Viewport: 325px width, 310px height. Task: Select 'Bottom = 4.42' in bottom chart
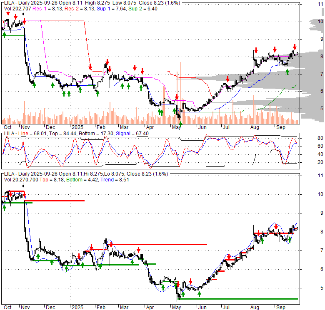[82, 180]
